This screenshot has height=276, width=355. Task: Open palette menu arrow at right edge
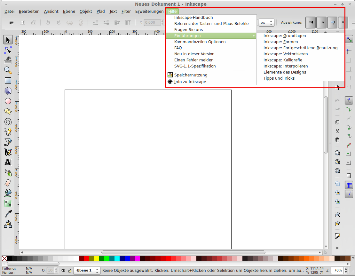(x=353, y=258)
